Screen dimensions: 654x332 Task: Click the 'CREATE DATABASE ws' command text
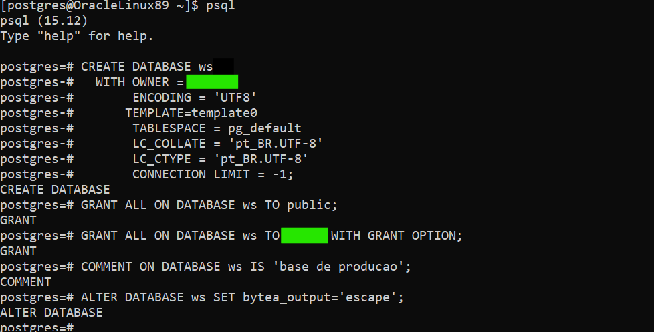coord(146,67)
